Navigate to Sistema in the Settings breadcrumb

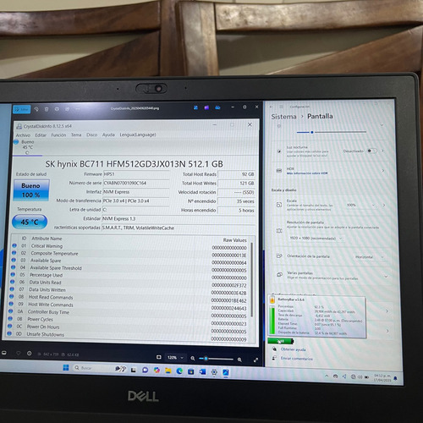coord(283,117)
